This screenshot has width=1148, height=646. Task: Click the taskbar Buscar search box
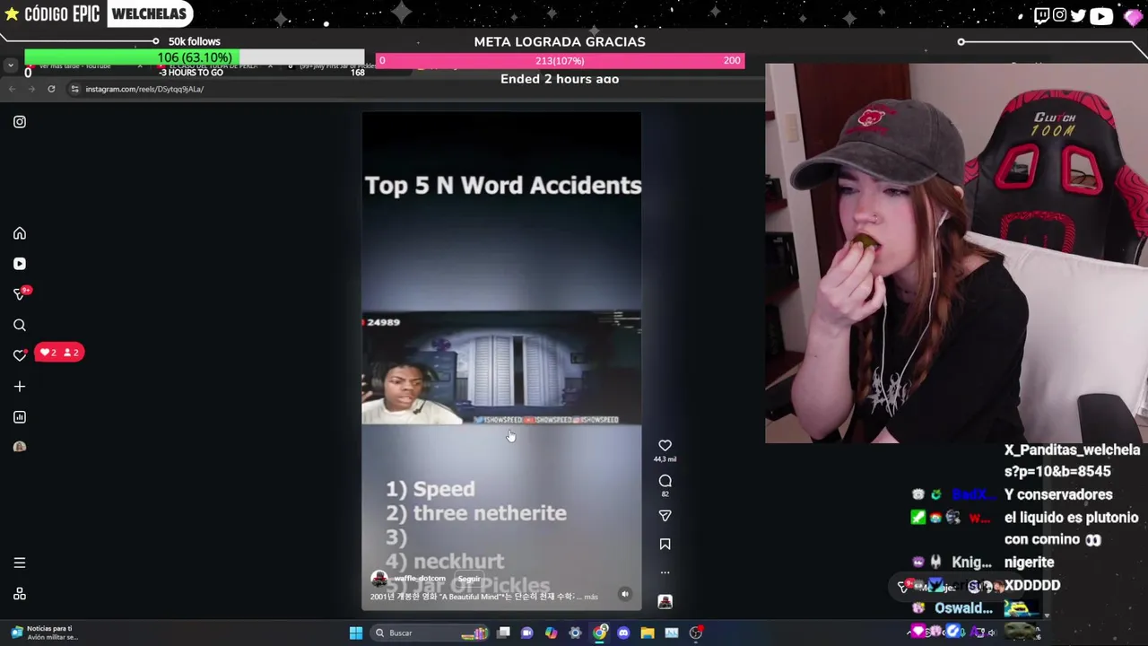430,633
